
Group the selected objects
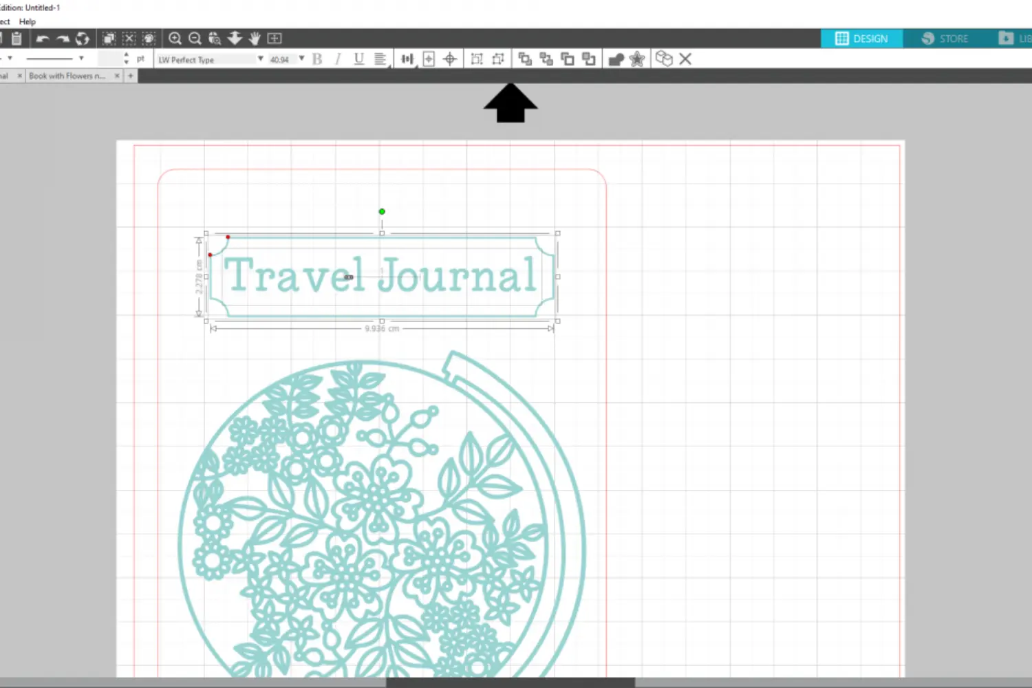(x=477, y=59)
